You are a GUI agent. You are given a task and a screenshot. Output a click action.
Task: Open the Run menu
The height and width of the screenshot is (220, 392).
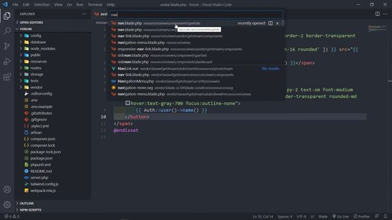click(x=80, y=4)
